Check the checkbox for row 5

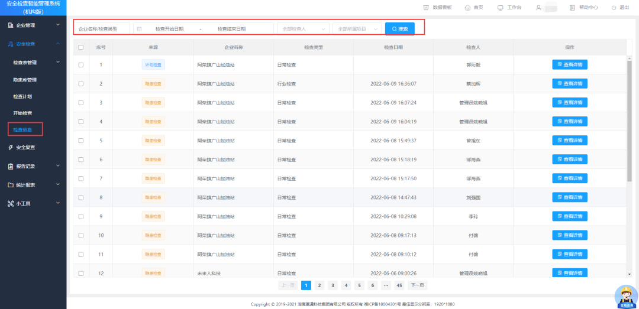[x=81, y=141]
